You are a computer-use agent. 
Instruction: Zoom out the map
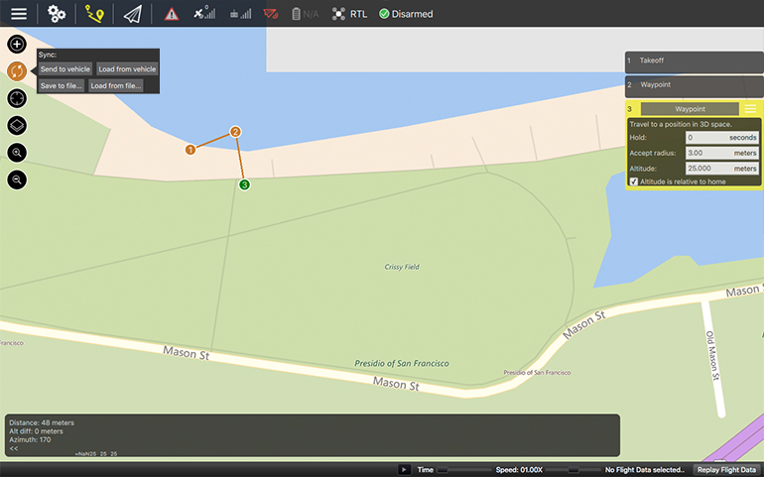tap(17, 179)
